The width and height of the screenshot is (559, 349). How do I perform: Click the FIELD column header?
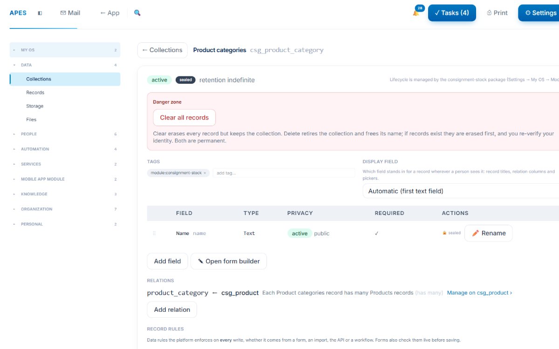(x=184, y=213)
